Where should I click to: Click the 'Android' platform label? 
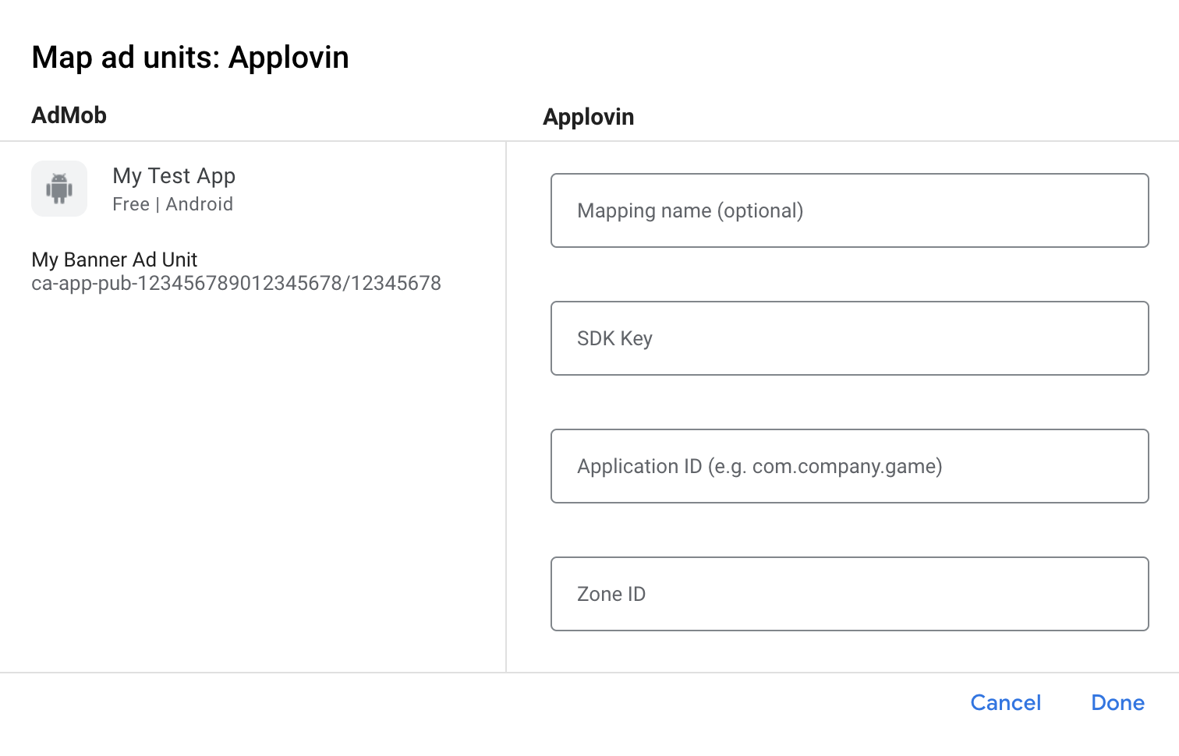coord(200,204)
